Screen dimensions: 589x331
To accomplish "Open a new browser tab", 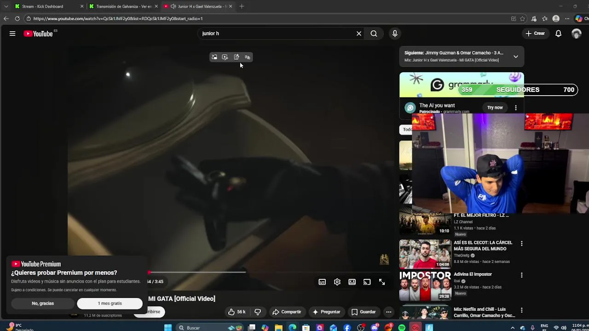I will (242, 6).
